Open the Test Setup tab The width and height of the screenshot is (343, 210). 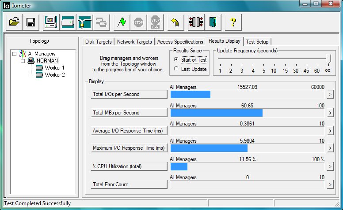[x=257, y=42]
